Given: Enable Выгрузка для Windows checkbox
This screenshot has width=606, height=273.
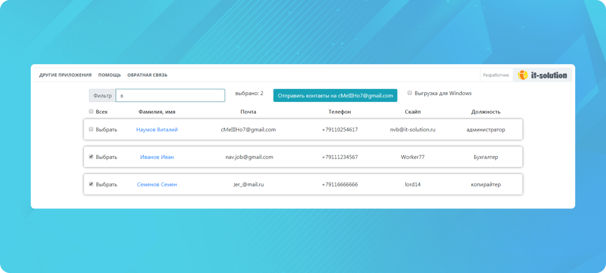Looking at the screenshot, I should point(409,93).
